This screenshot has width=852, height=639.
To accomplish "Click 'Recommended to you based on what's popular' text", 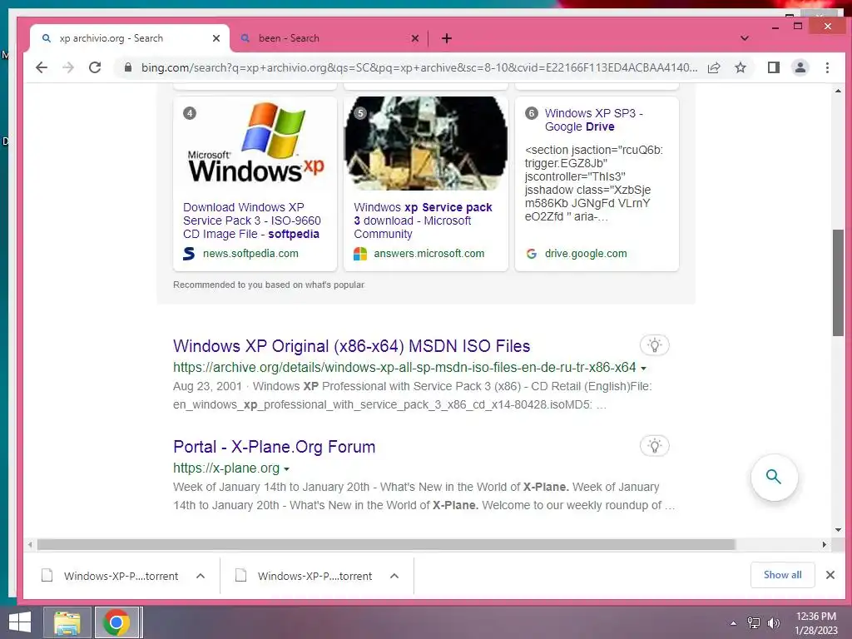I will [269, 285].
